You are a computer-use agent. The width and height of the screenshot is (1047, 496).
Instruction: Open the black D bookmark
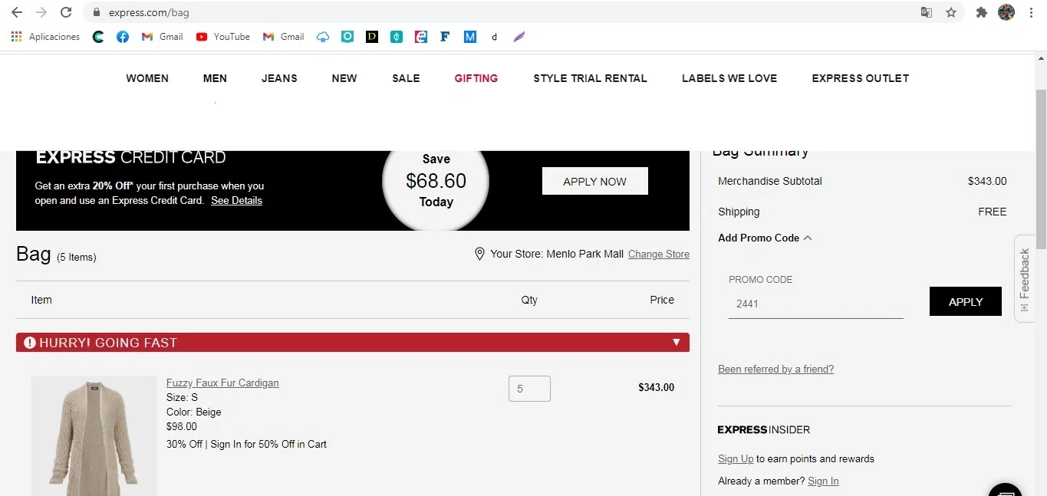coord(372,36)
